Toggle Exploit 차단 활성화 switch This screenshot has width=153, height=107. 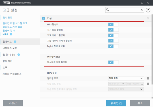click(113, 46)
